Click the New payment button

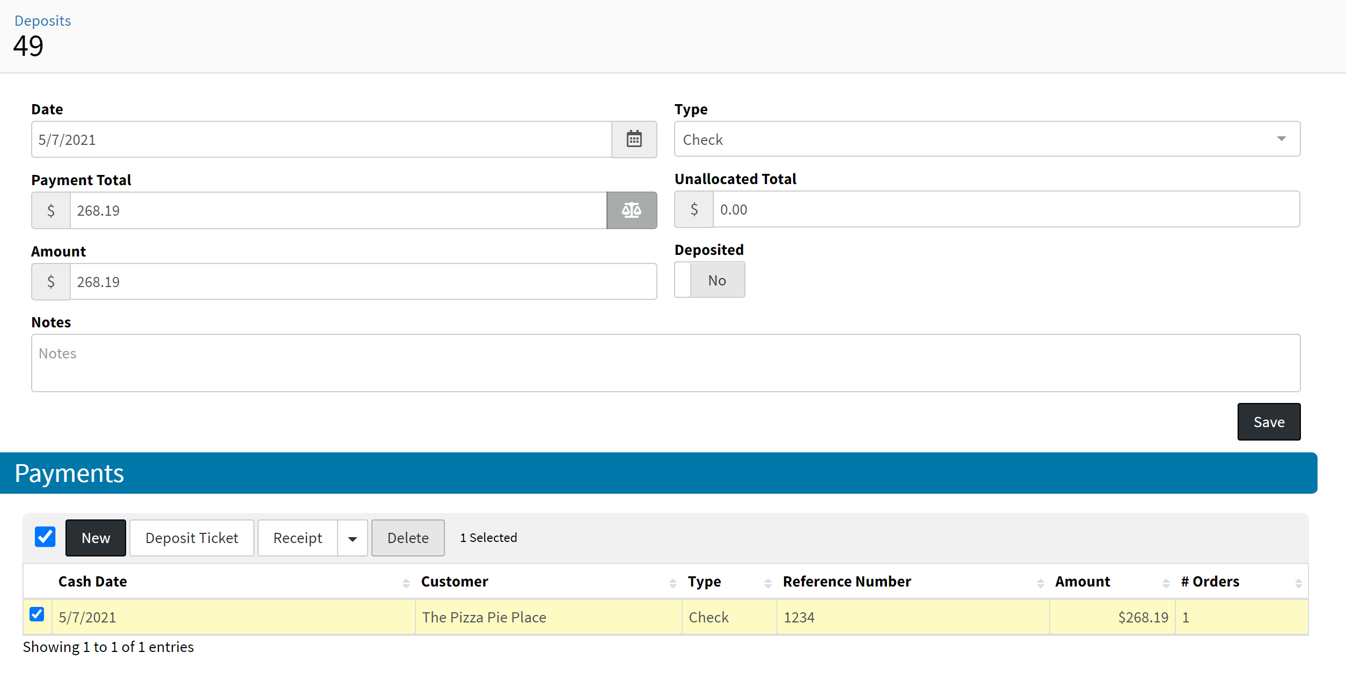(96, 538)
